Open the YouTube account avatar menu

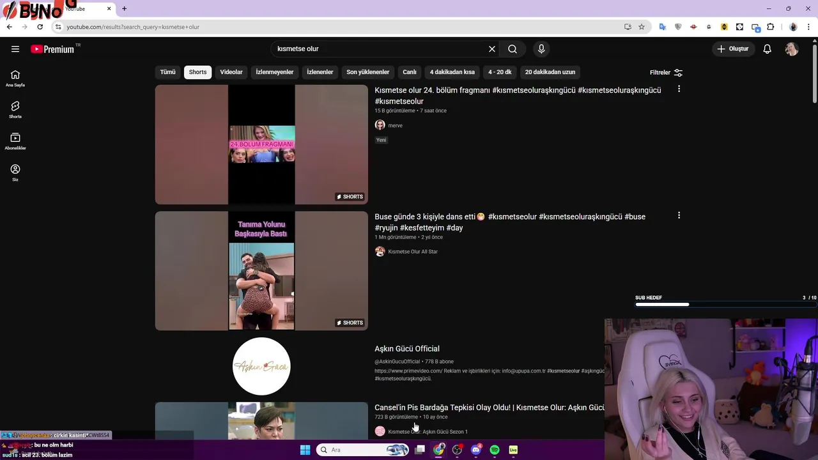click(x=792, y=49)
